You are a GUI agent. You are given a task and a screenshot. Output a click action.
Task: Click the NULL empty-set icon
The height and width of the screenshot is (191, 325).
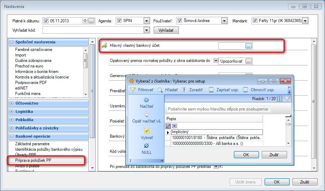[x=146, y=146]
